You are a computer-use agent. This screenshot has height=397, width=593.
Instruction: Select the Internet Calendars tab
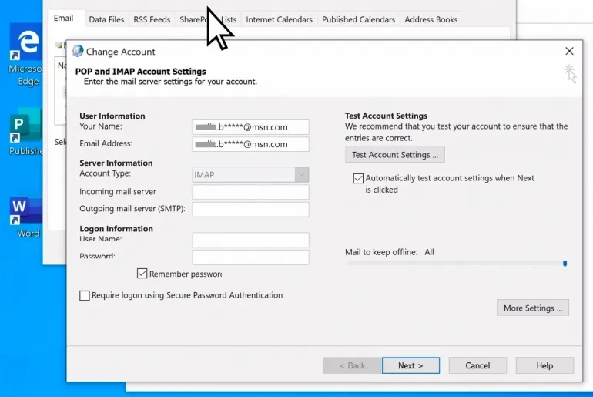pyautogui.click(x=279, y=19)
